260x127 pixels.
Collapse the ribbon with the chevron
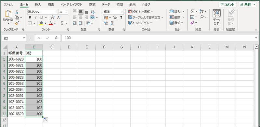pyautogui.click(x=256, y=29)
